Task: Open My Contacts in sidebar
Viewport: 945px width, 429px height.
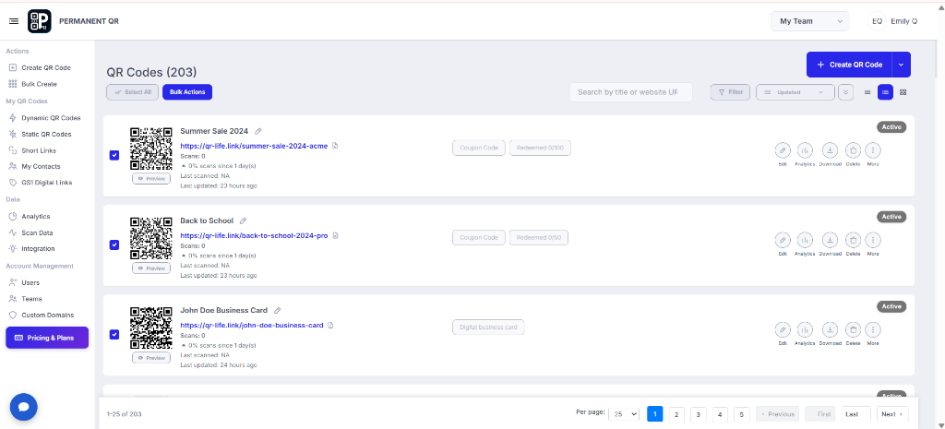Action: [35, 166]
